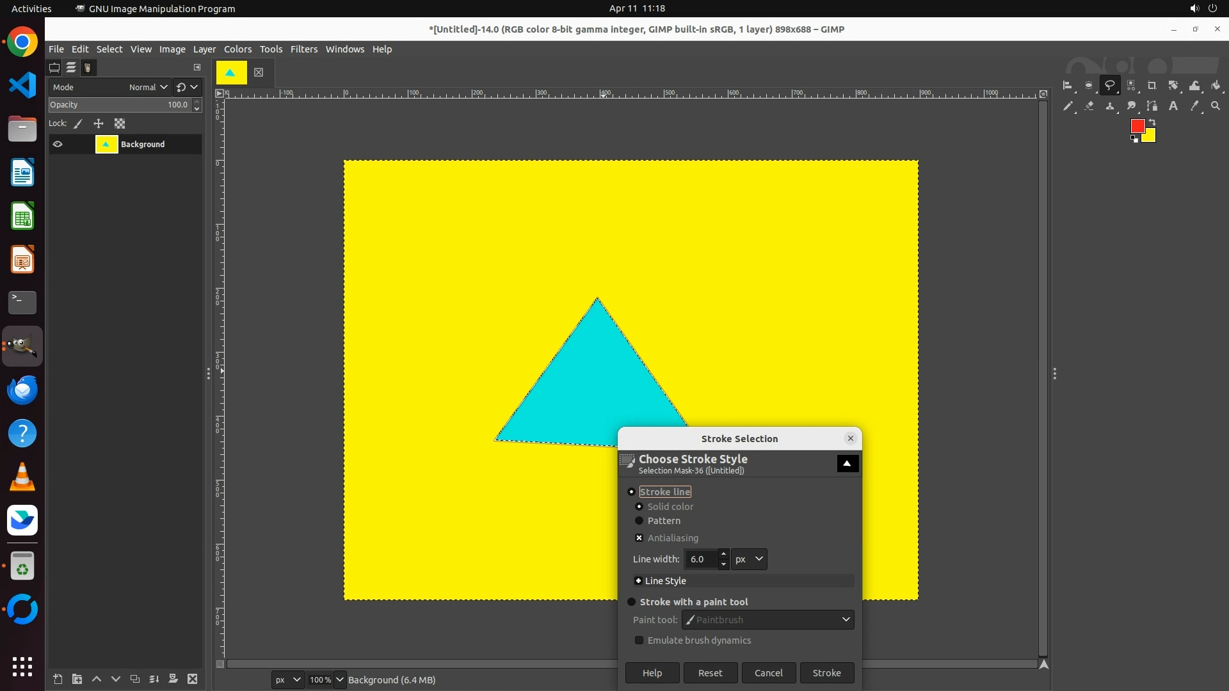Swap foreground and background colors
This screenshot has width=1229, height=691.
click(1152, 122)
